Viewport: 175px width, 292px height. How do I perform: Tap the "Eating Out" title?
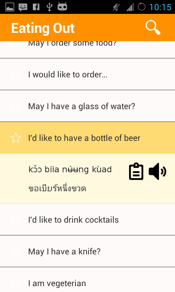point(43,28)
